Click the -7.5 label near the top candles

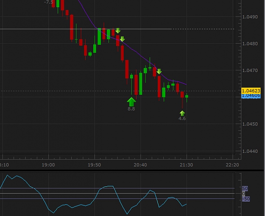click(48, 2)
